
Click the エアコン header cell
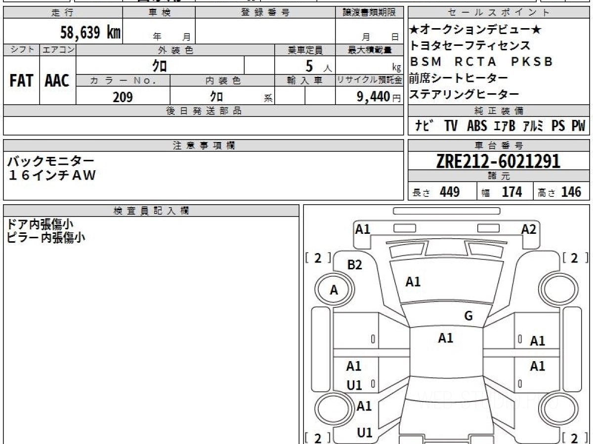coord(58,50)
